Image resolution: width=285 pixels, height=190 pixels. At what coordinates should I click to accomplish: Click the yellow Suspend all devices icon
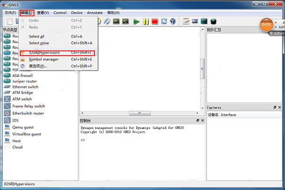145,21
